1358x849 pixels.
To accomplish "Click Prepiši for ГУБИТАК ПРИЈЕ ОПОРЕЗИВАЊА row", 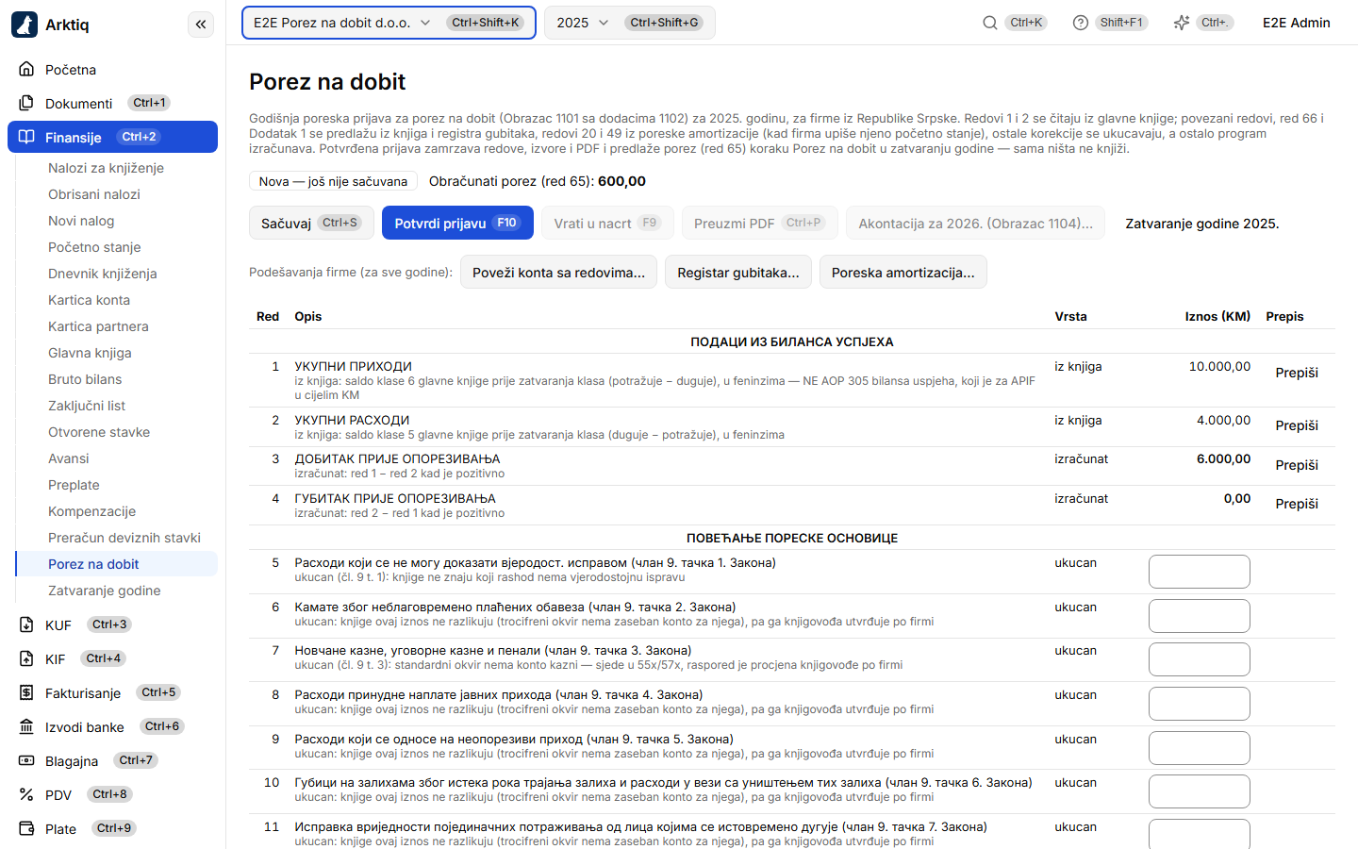I will point(1297,504).
